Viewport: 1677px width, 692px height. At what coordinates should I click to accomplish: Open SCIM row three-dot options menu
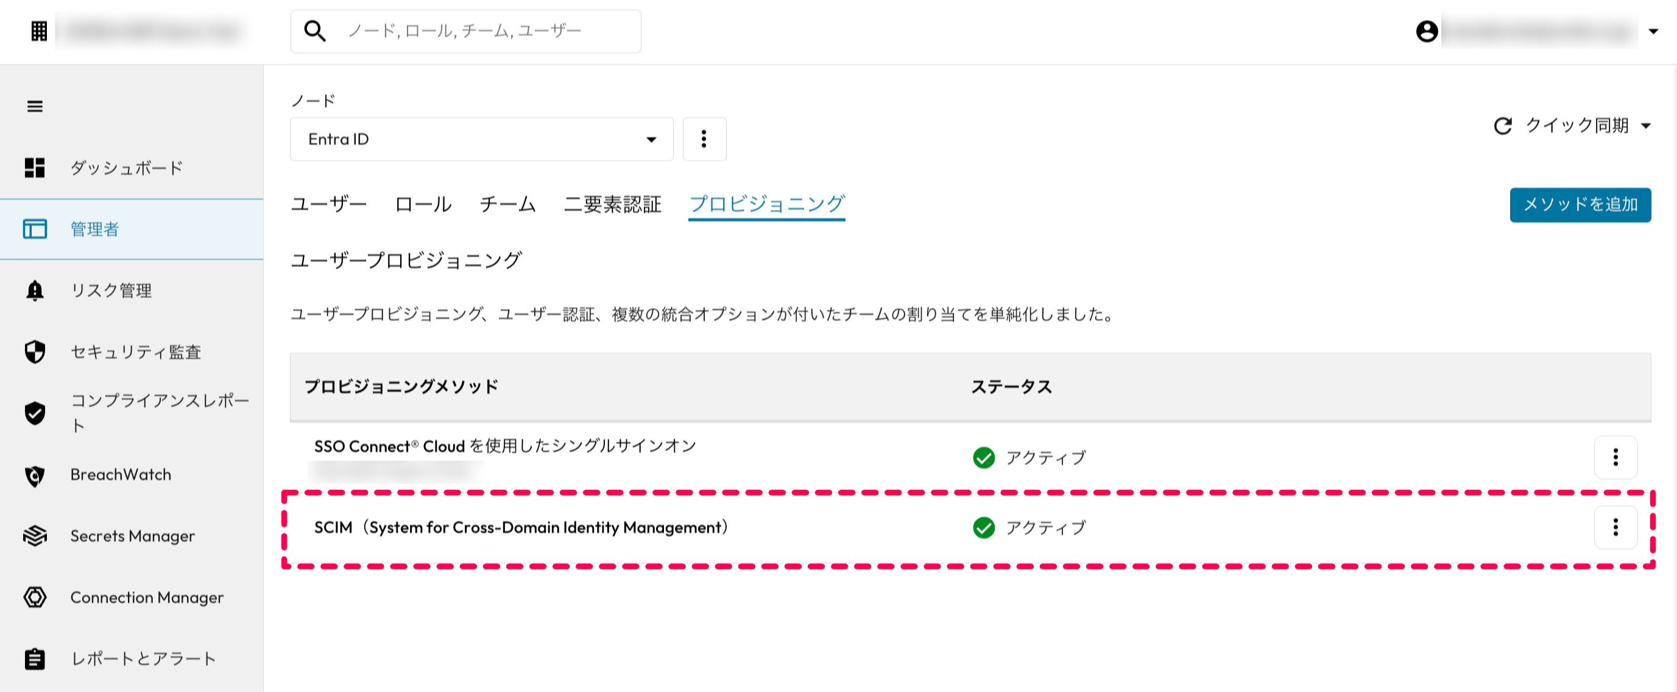(x=1615, y=528)
